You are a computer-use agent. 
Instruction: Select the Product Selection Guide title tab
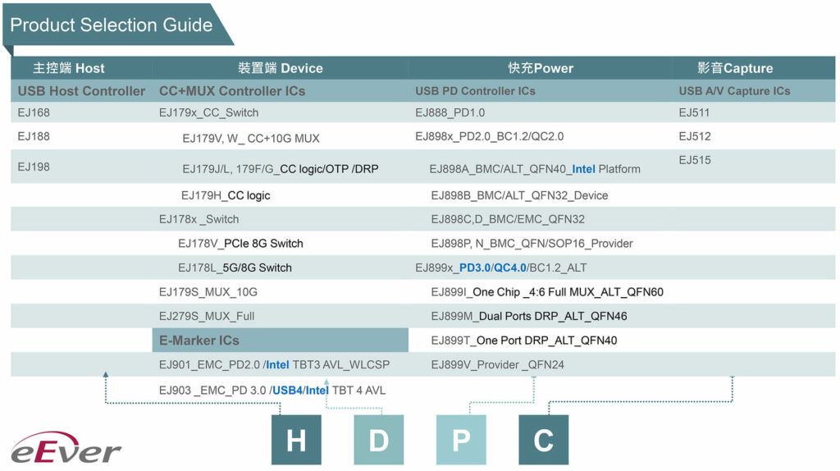click(112, 25)
